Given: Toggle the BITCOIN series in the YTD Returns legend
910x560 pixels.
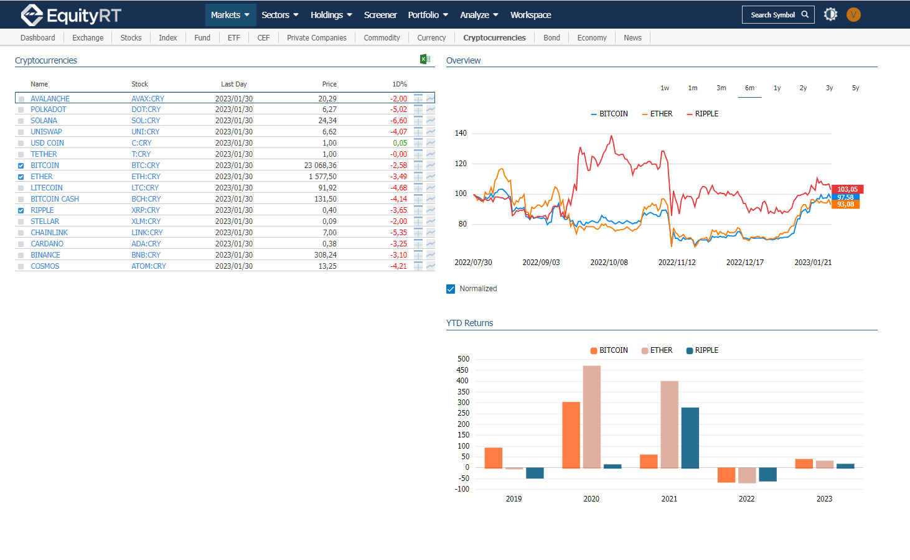Looking at the screenshot, I should 609,350.
